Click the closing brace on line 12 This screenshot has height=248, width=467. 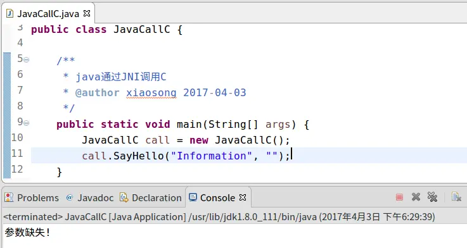coord(60,172)
